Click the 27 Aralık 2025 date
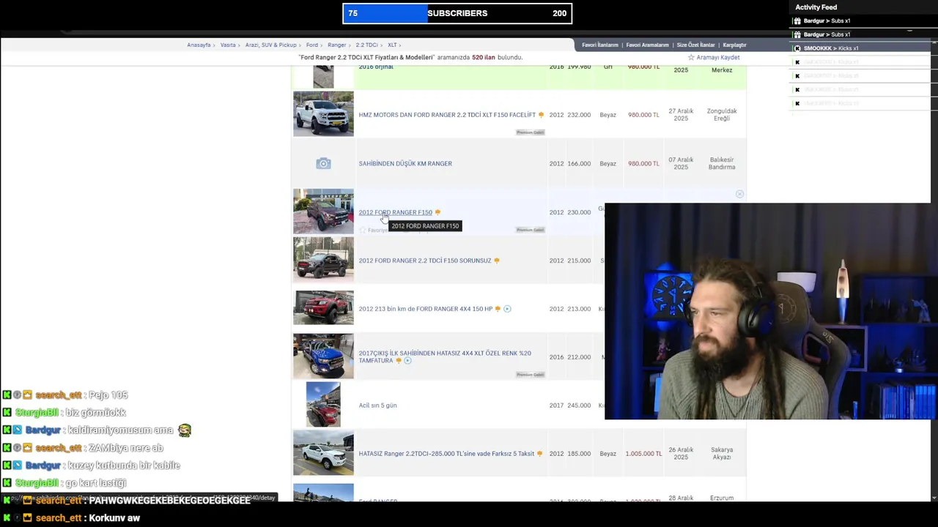 (x=681, y=115)
